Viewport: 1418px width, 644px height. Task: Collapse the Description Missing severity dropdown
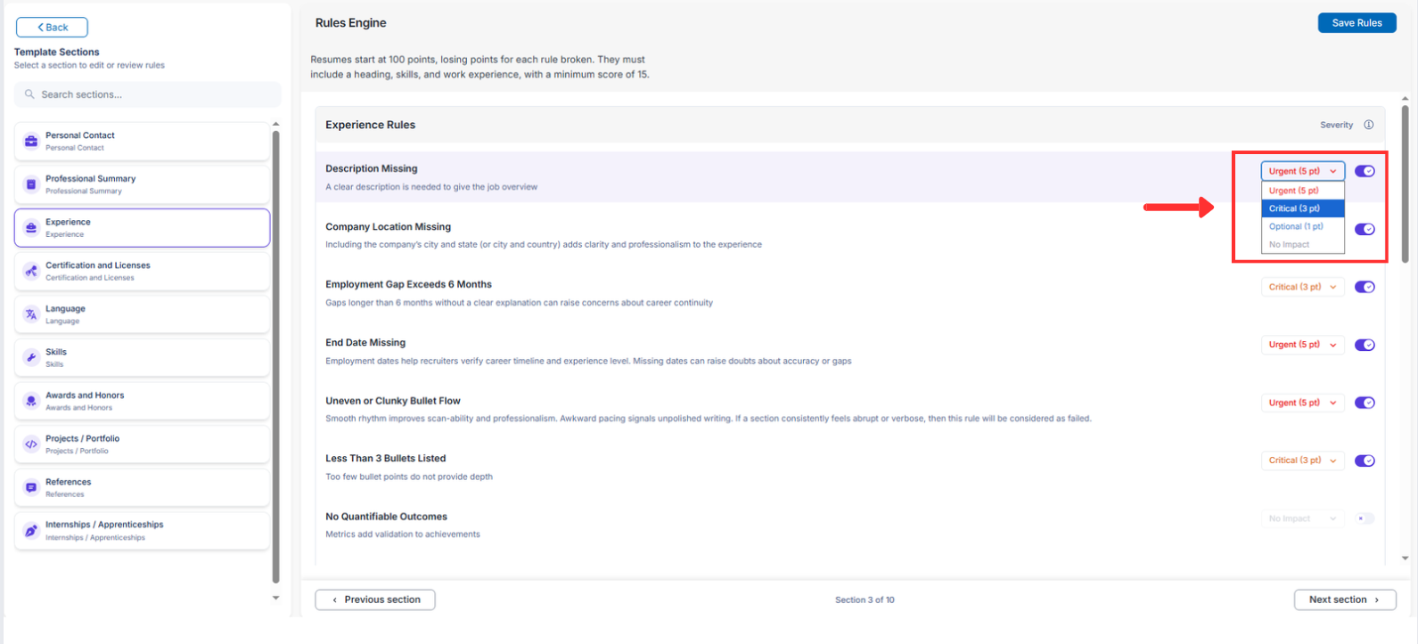coord(1302,171)
